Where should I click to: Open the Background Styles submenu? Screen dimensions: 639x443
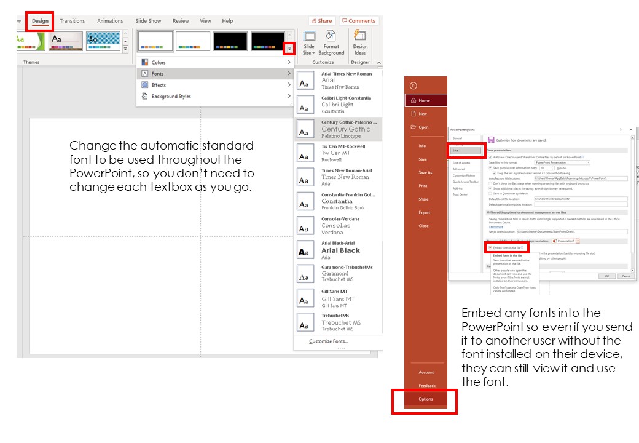tap(215, 96)
